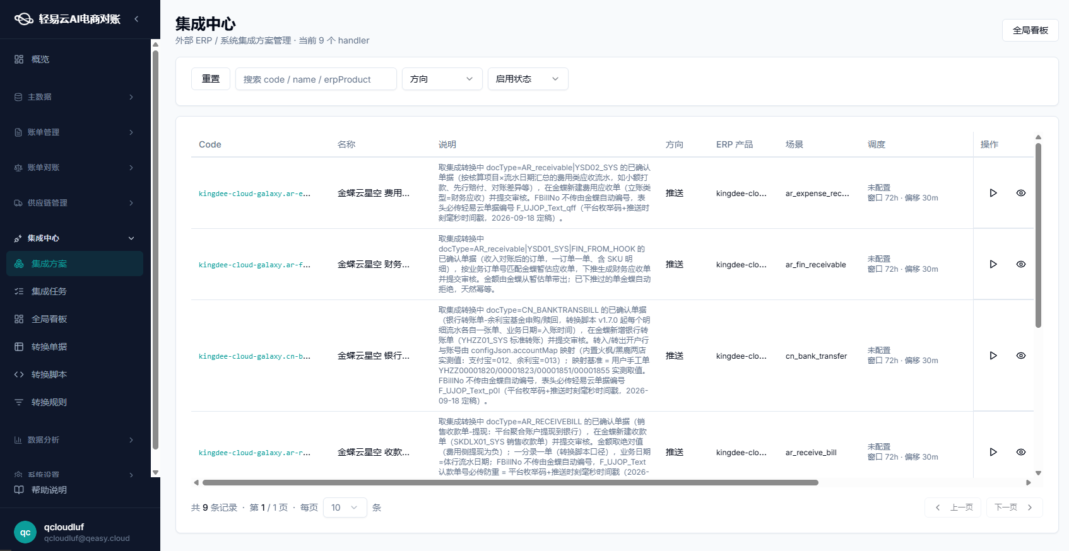Go to previous page with 上一页
The image size is (1069, 551).
[953, 507]
